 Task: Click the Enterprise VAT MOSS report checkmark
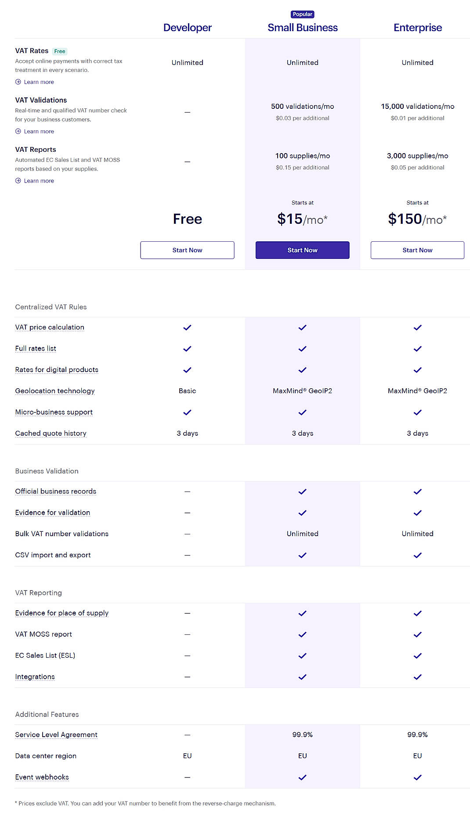pyautogui.click(x=417, y=634)
